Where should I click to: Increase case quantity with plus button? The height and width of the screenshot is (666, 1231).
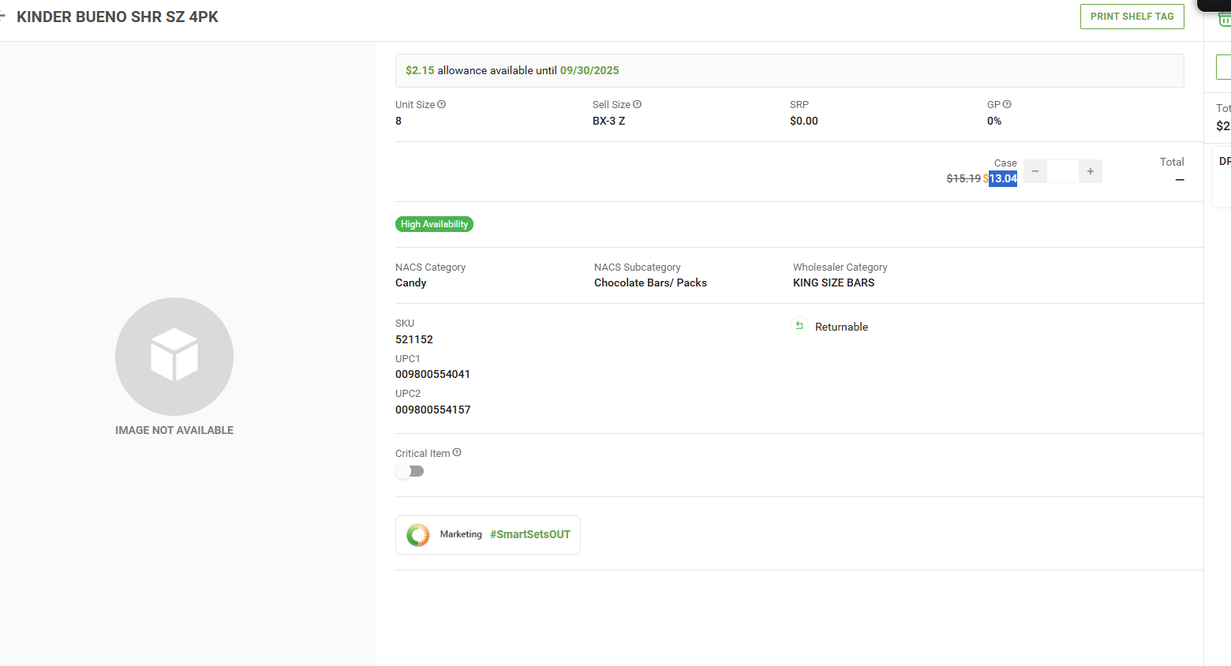(1091, 171)
